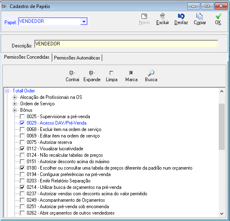230x221 pixels.
Task: Click the Desfaz undo icon
Action: [181, 16]
